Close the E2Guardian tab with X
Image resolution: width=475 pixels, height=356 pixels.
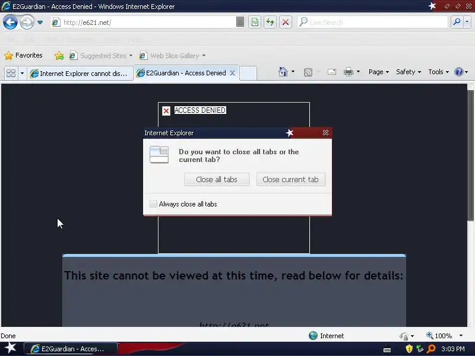point(232,73)
